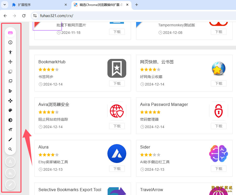The image size is (236, 195).
Task: Open the foreground text color picker
Action: (10, 162)
